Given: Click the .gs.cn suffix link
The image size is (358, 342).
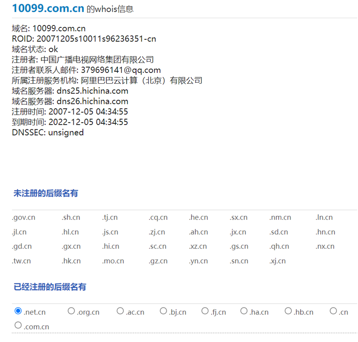Looking at the screenshot, I should [239, 246].
